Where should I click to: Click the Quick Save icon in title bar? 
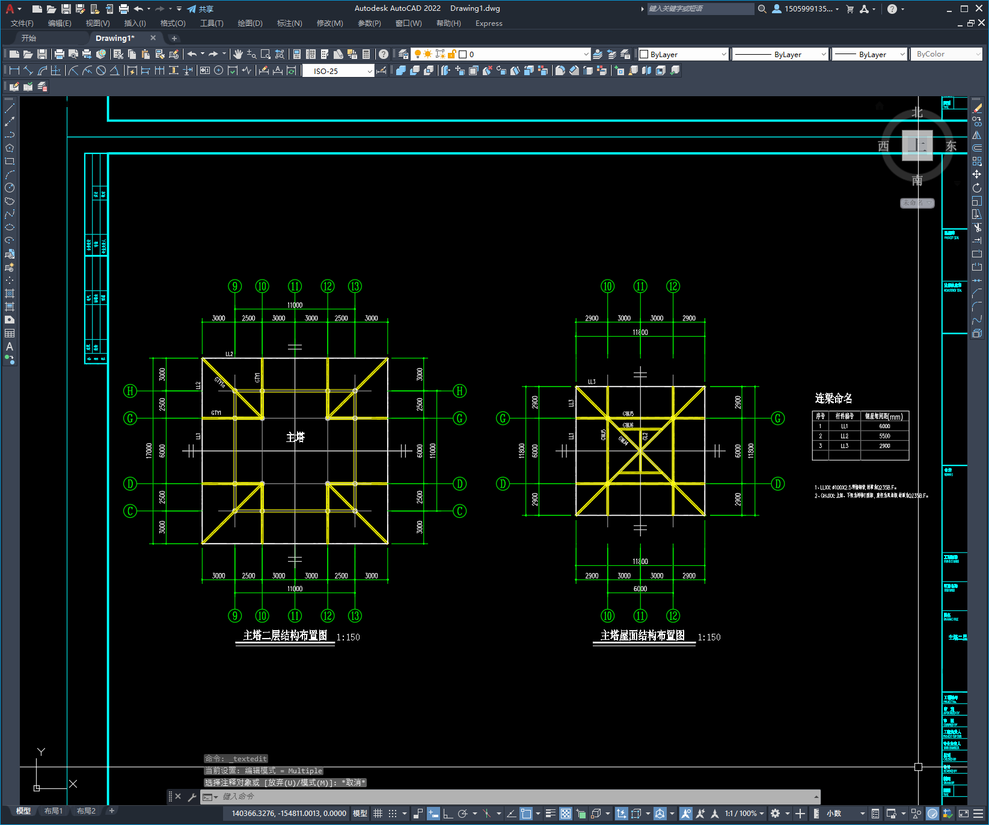[66, 8]
